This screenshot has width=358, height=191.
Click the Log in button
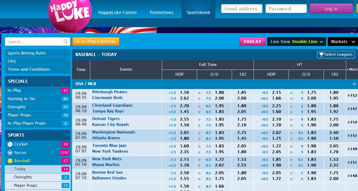click(x=331, y=9)
